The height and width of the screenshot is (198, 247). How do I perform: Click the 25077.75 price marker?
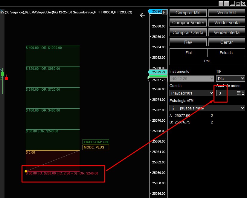click(158, 80)
